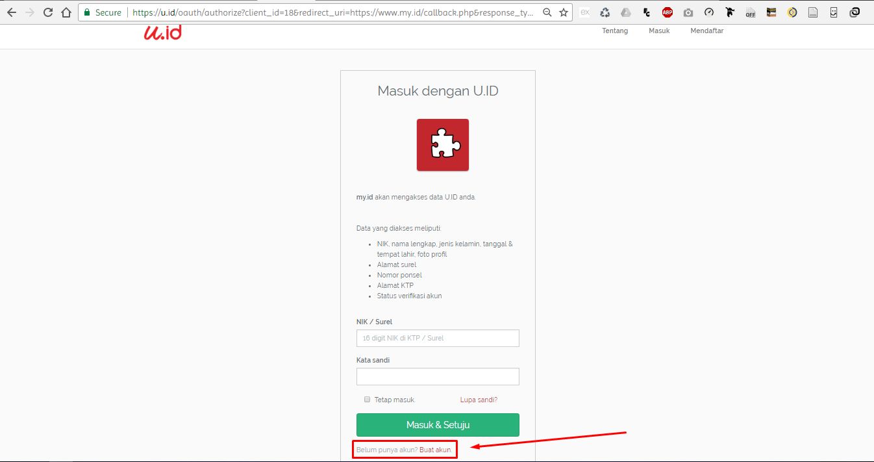Click the 'Masuk dengan U.ID' heading

[438, 91]
